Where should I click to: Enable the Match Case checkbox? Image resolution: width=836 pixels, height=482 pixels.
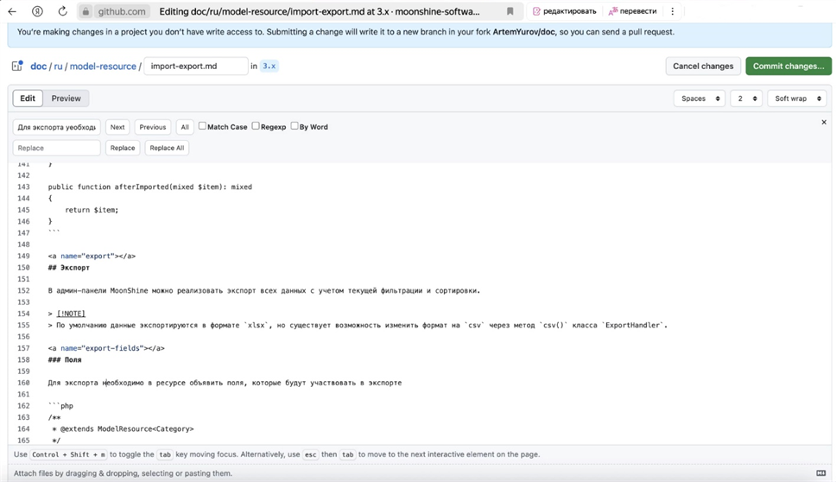(x=202, y=126)
